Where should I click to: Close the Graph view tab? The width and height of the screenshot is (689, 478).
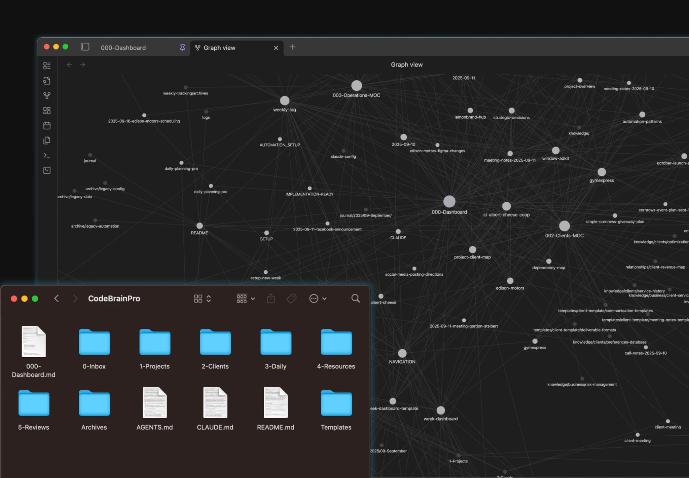276,48
